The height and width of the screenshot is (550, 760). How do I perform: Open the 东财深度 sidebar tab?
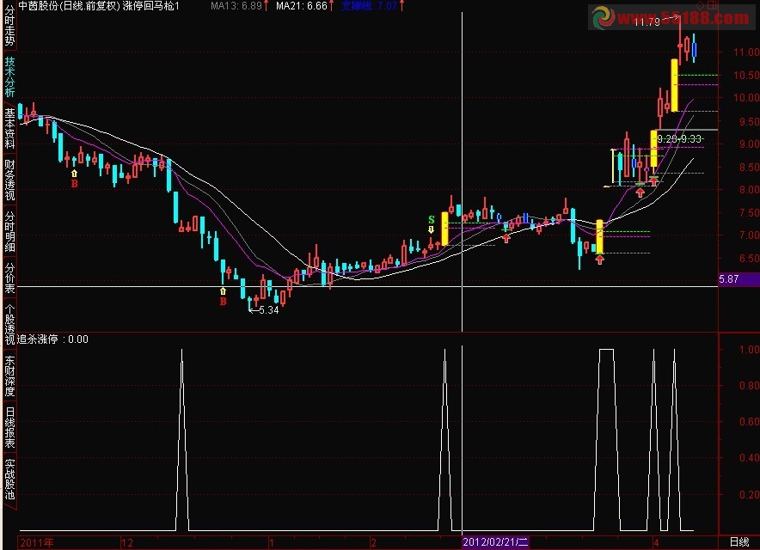coord(9,376)
